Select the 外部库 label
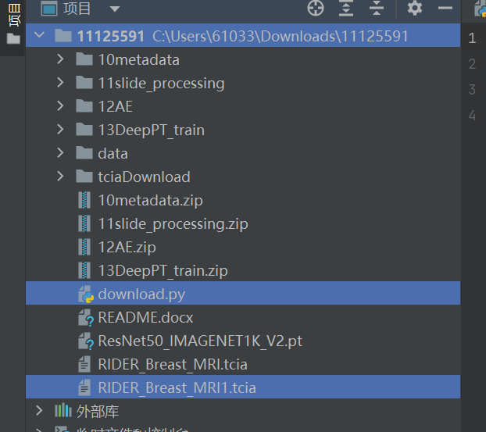The image size is (486, 432). [98, 411]
